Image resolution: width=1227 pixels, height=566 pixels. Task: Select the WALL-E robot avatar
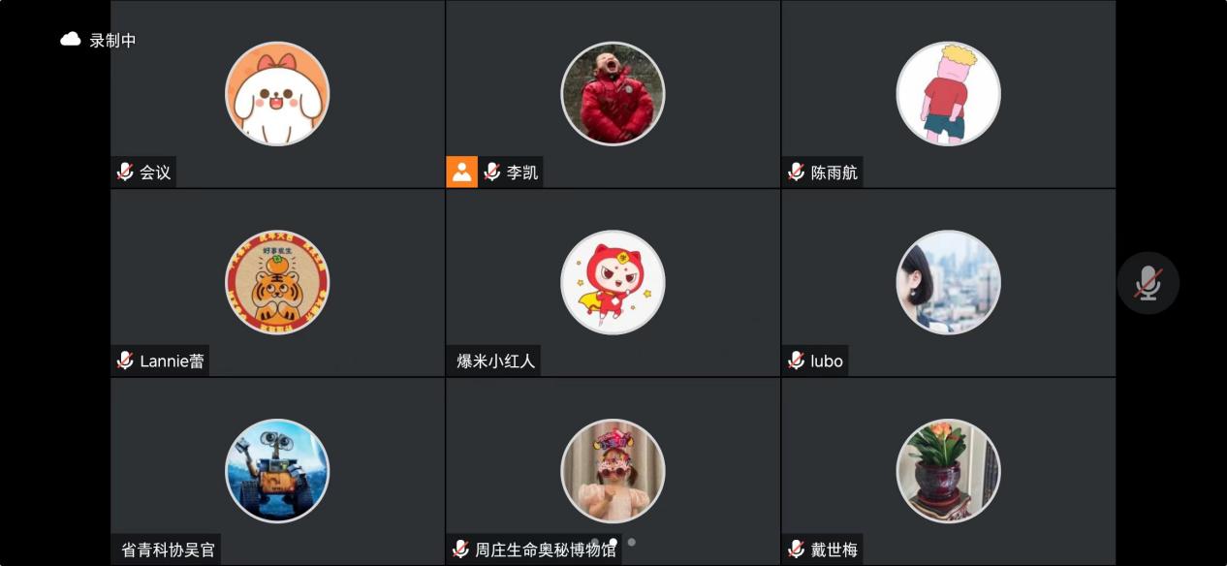click(277, 471)
